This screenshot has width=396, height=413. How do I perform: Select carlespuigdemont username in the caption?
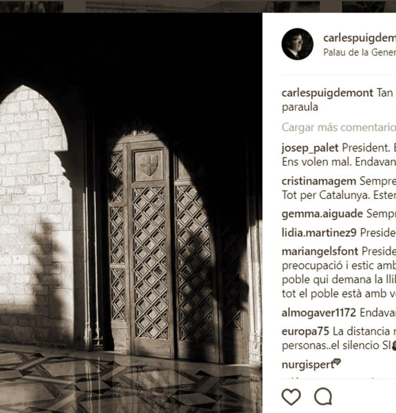click(x=327, y=93)
